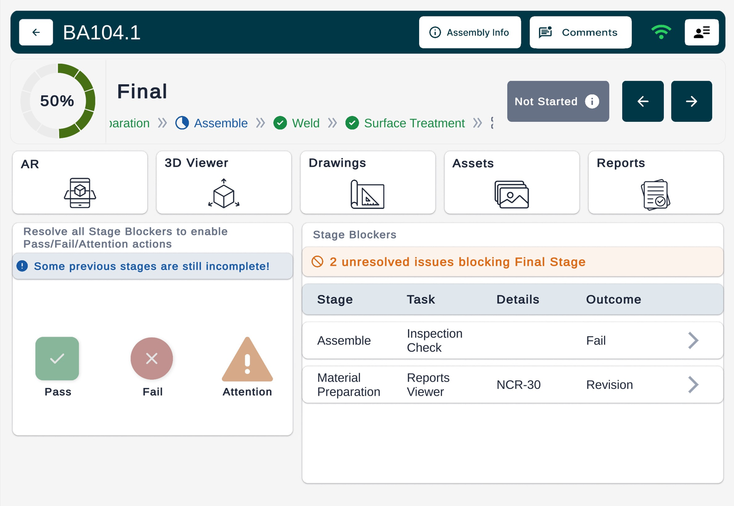This screenshot has height=506, width=734.
Task: Click the info icon on Not Started
Action: pyautogui.click(x=592, y=102)
